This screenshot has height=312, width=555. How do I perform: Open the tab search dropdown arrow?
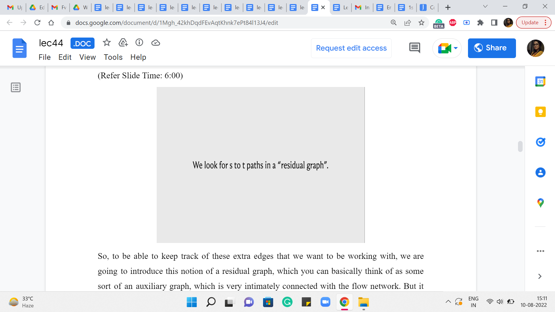click(485, 6)
